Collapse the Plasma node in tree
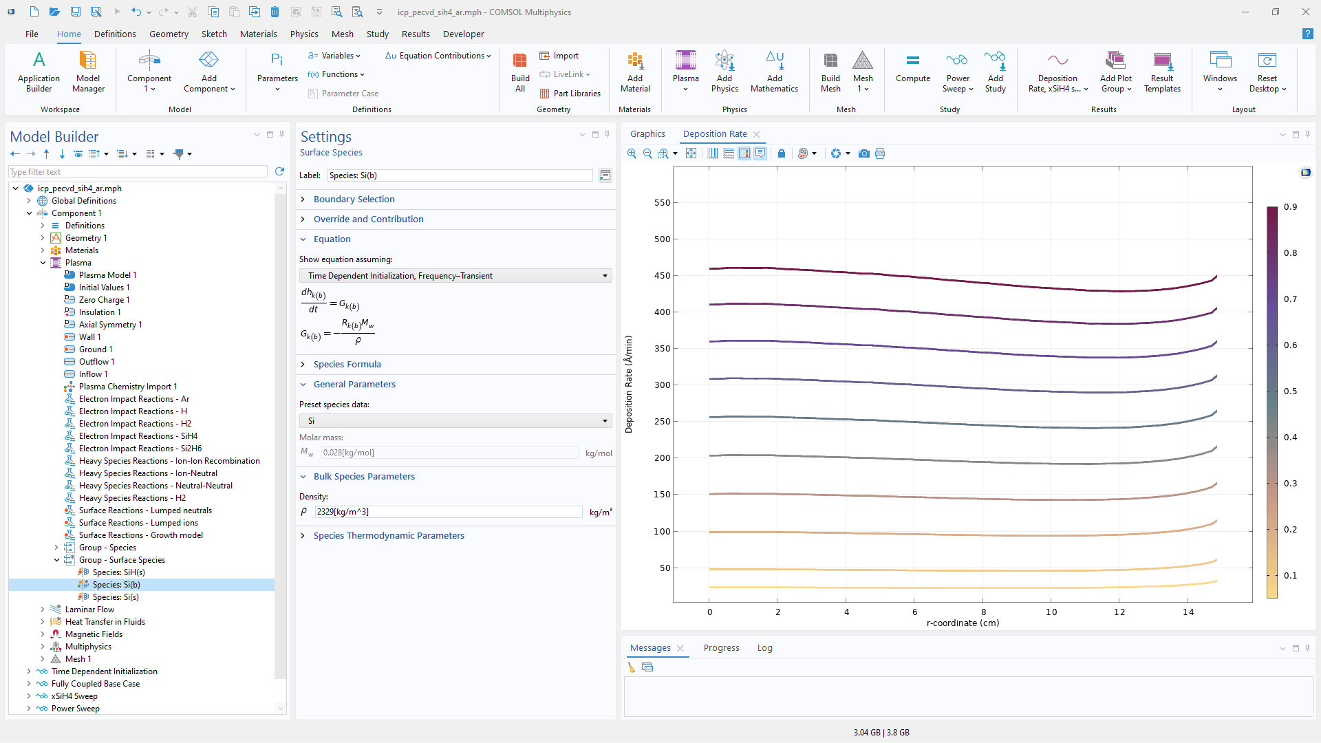1321x743 pixels. point(43,263)
